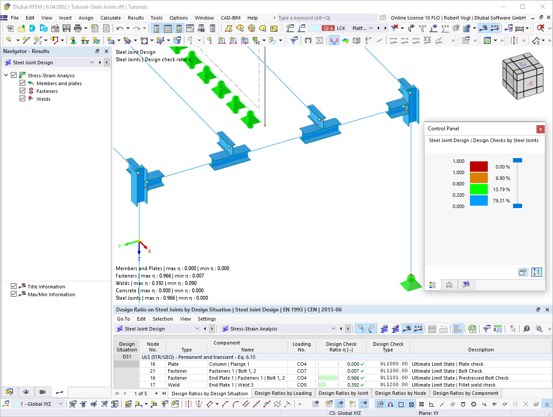The image size is (553, 417).
Task: Open the color scale tab in Control Panel
Action: pyautogui.click(x=433, y=285)
